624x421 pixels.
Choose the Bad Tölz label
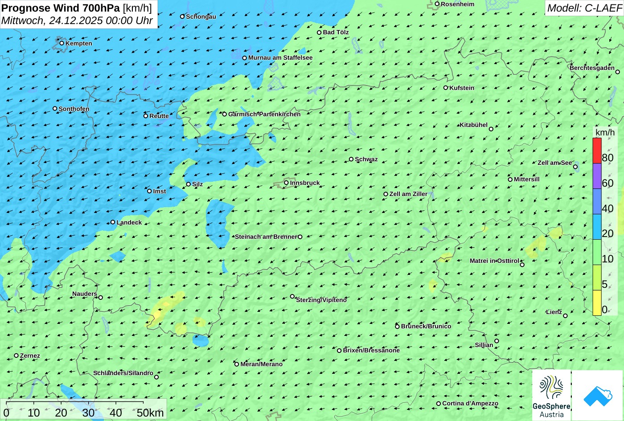pyautogui.click(x=336, y=32)
